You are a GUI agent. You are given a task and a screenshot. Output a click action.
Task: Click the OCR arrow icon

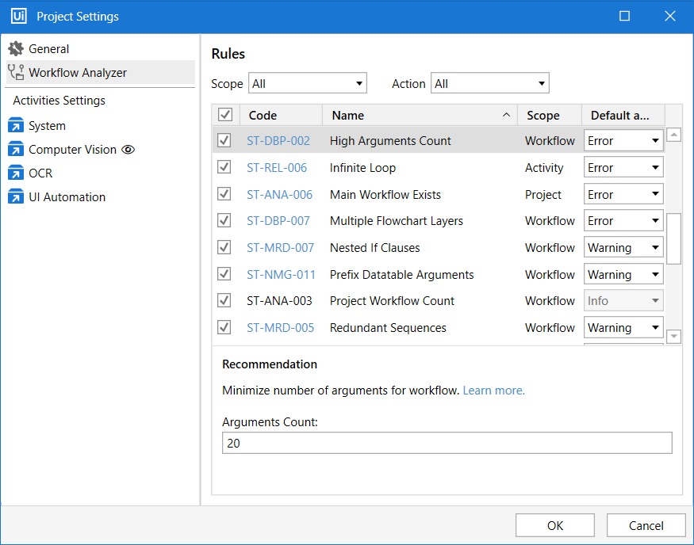click(16, 173)
